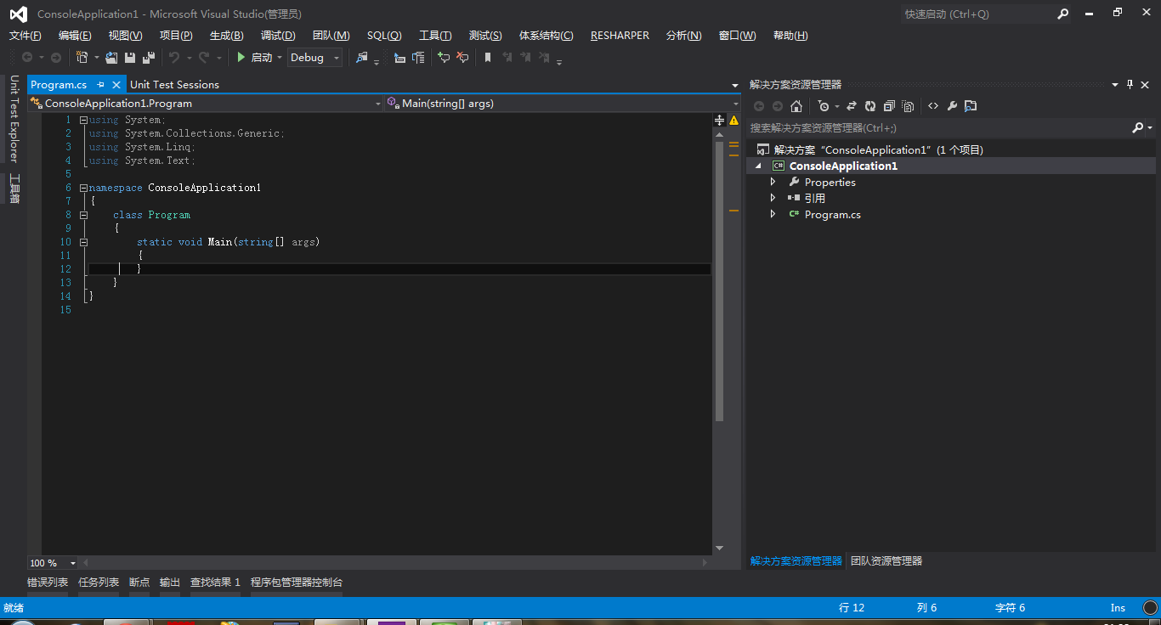The height and width of the screenshot is (625, 1161).
Task: Click the Undo arrow icon
Action: (173, 57)
